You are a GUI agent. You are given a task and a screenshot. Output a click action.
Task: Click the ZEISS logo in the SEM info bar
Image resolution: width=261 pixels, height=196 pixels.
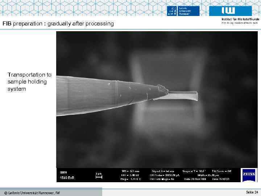click(249, 175)
